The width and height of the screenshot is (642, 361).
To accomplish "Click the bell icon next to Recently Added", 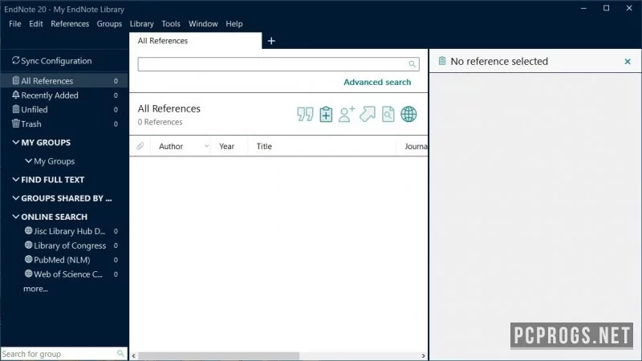I will (x=15, y=95).
